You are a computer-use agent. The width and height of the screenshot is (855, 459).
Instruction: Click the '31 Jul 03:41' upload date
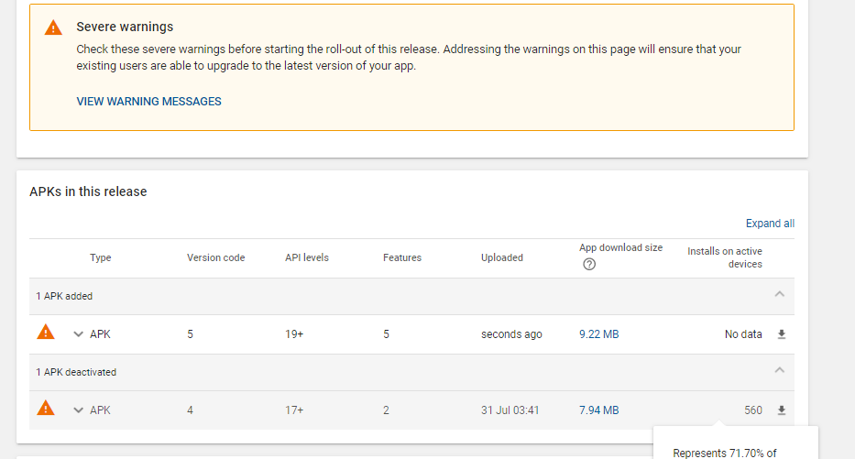point(510,410)
